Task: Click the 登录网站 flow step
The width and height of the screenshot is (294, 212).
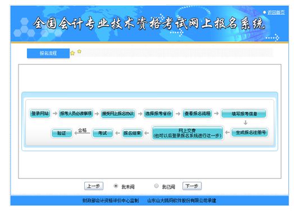Action: 40,114
